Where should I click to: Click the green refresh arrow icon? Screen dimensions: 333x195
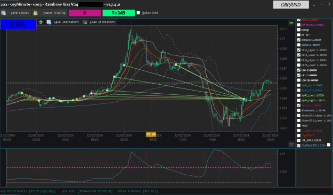pyautogui.click(x=40, y=22)
